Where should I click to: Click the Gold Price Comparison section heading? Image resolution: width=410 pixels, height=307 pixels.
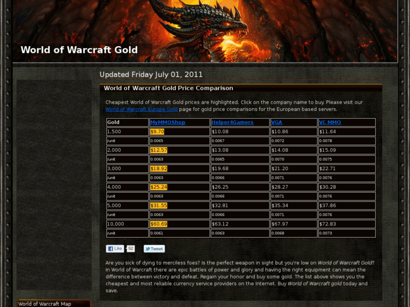(169, 88)
